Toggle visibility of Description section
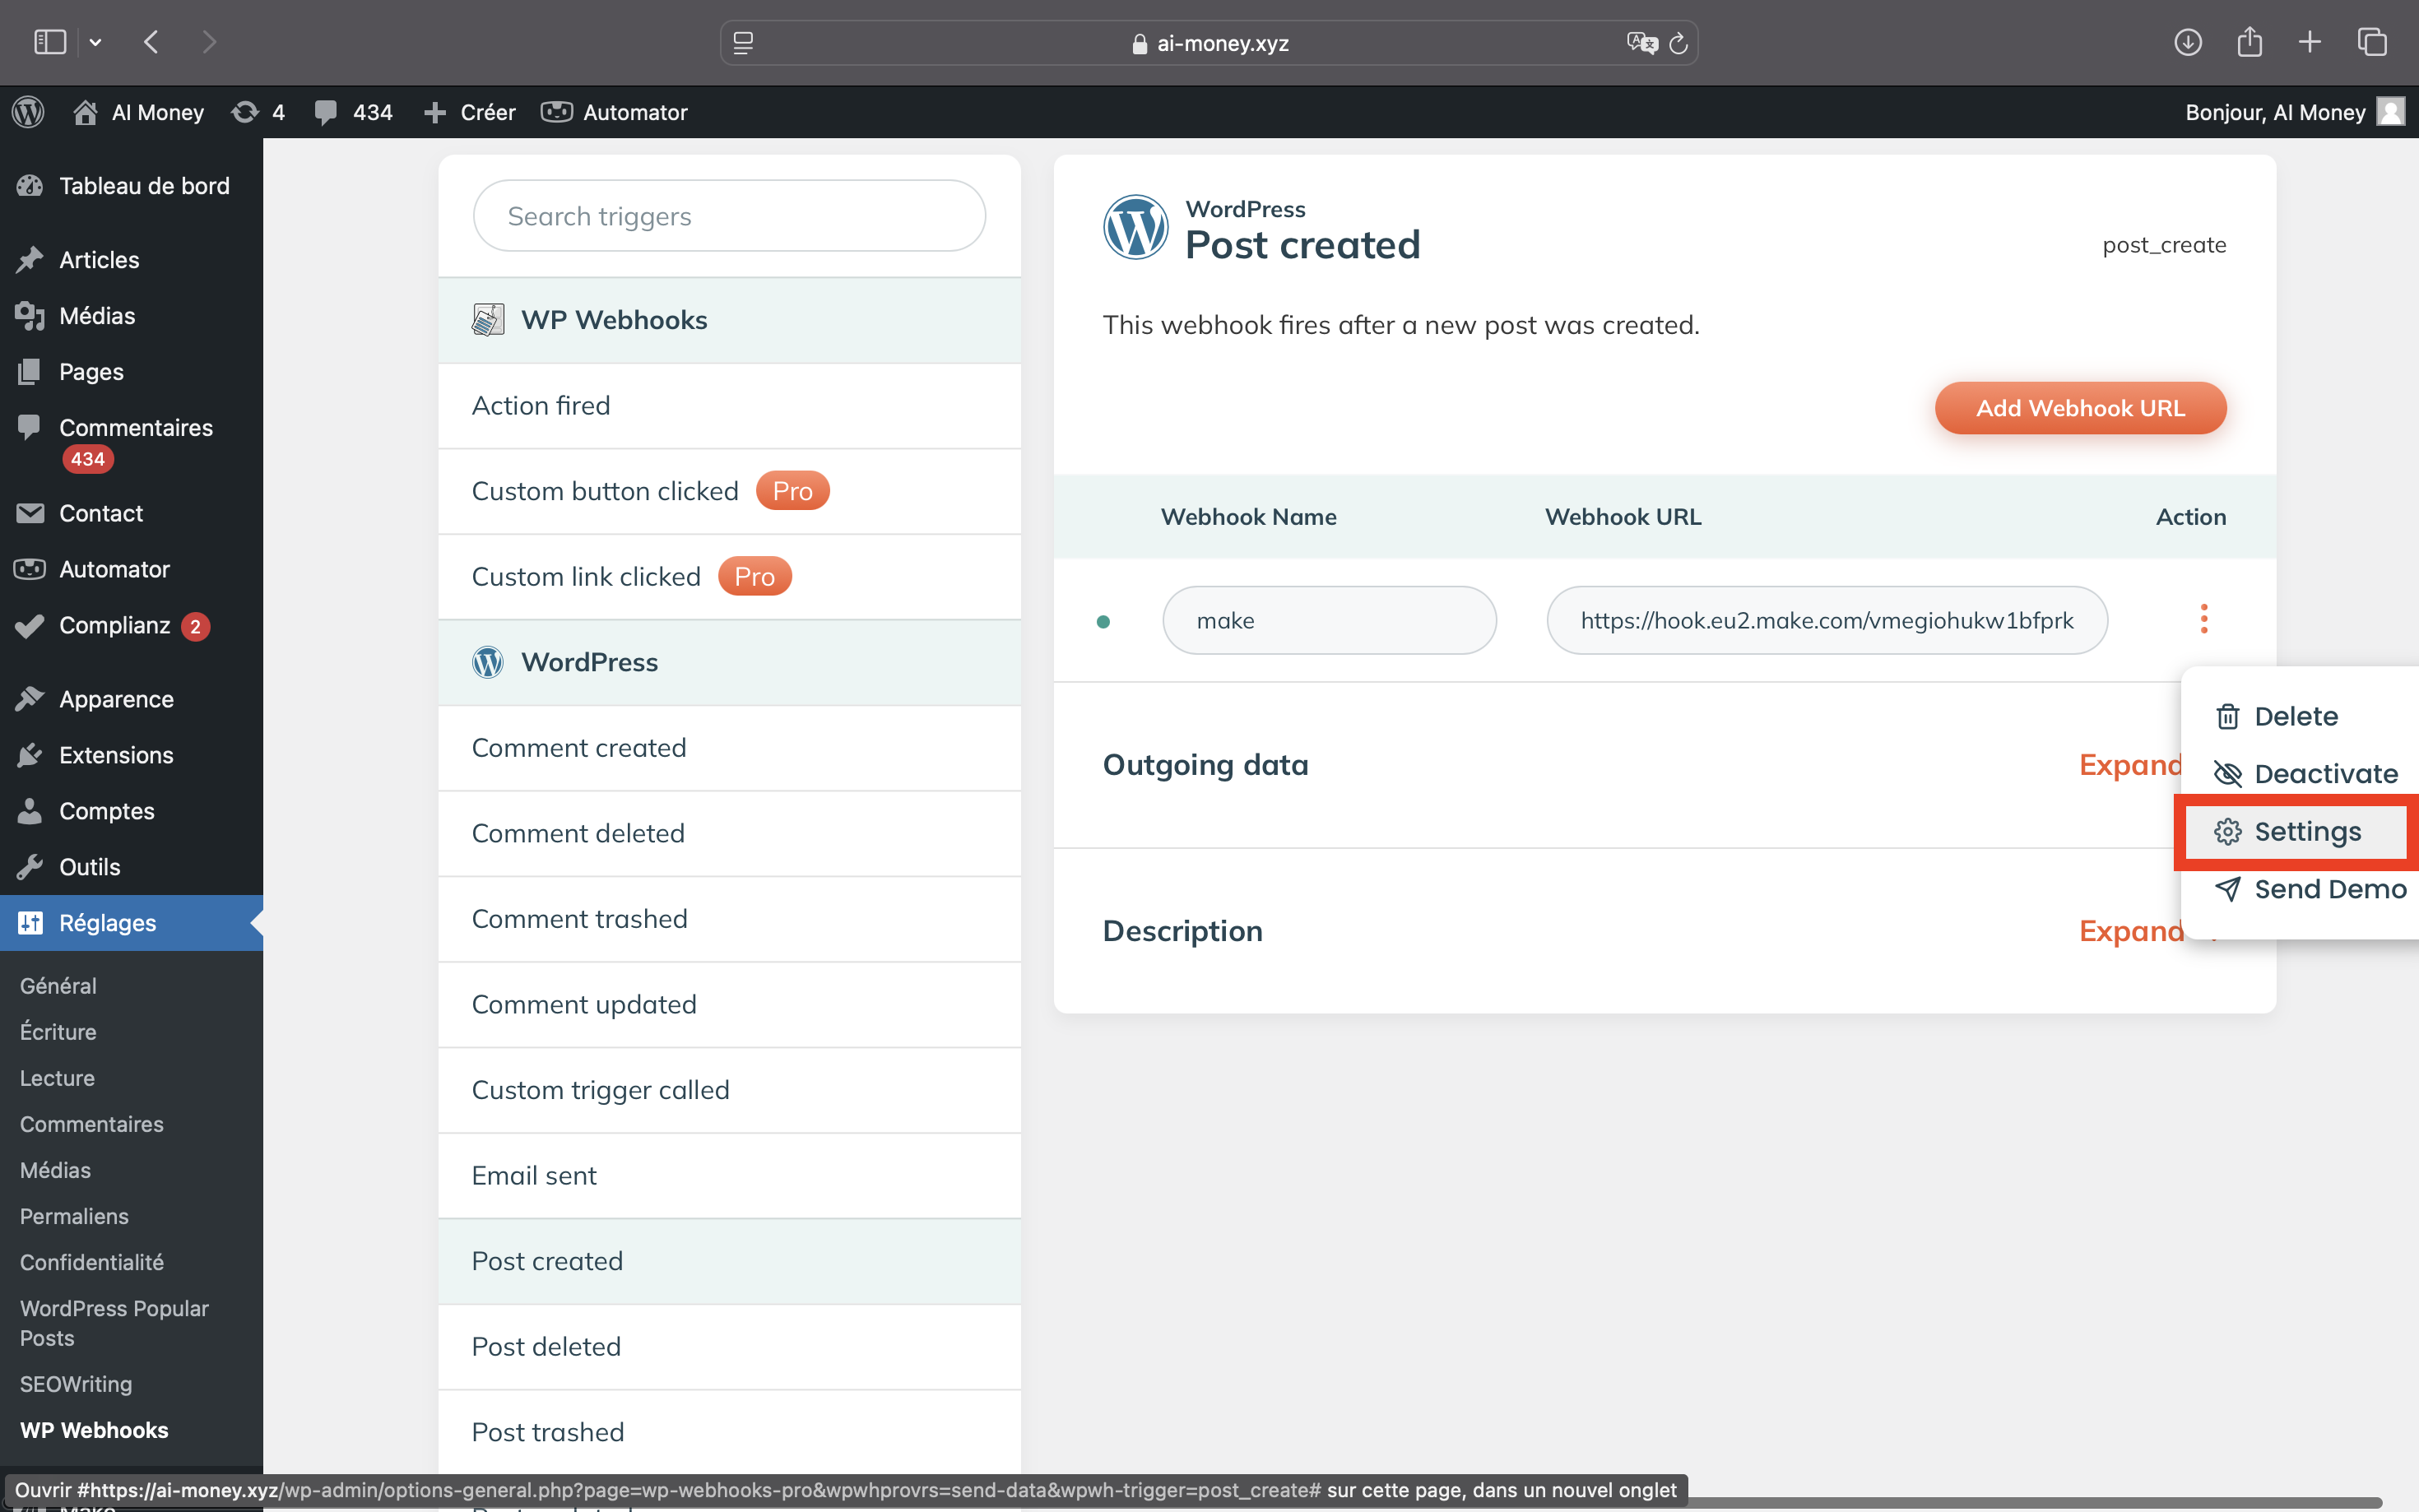 pos(2132,930)
